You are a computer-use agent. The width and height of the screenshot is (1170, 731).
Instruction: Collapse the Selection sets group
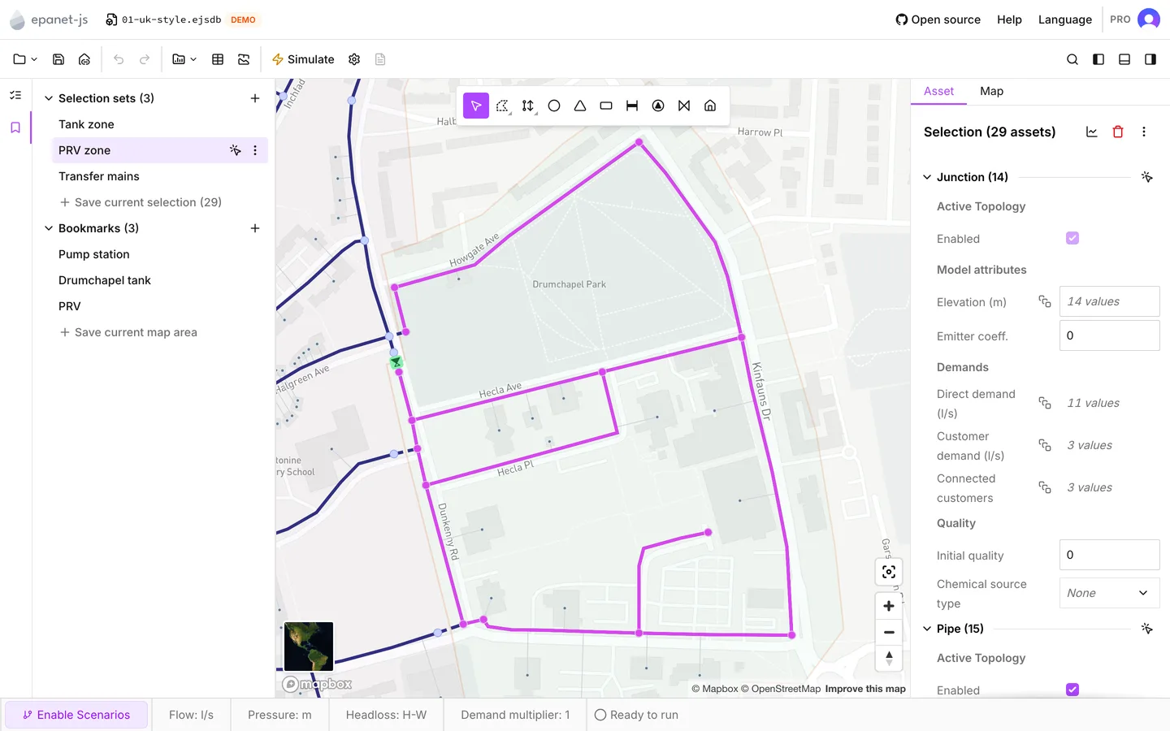tap(49, 98)
